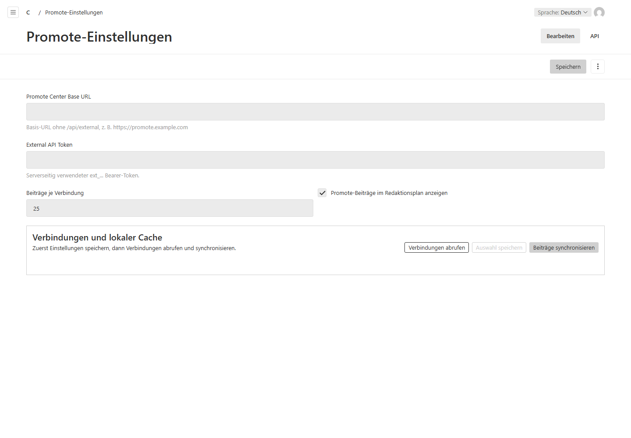
Task: Click the Zuerst Einstellungen speichern instruction text
Action: 134,248
